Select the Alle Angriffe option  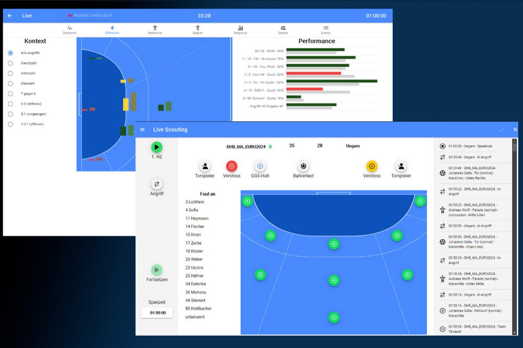(x=10, y=53)
